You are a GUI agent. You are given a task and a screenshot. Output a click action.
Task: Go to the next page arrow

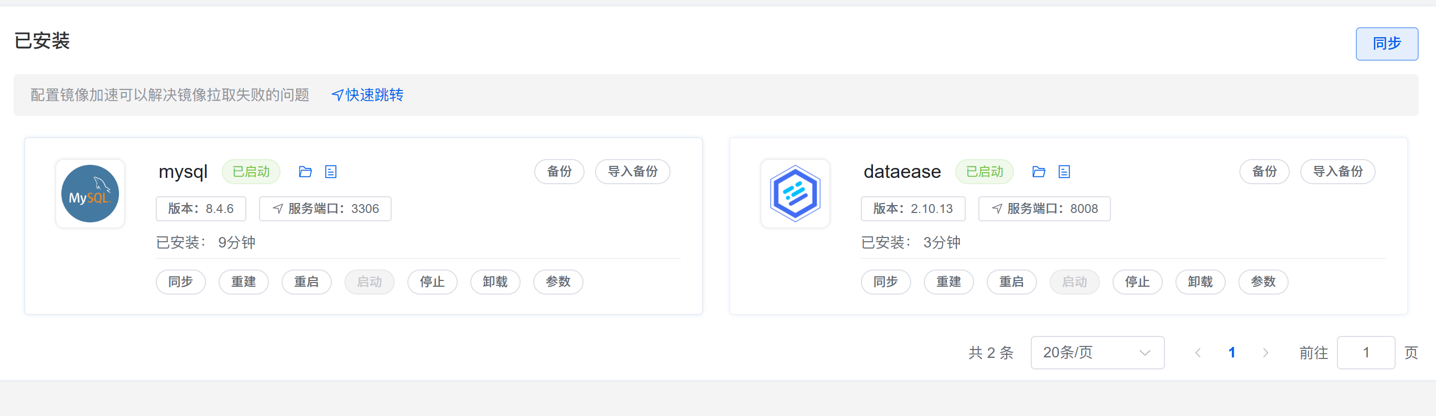[1265, 353]
